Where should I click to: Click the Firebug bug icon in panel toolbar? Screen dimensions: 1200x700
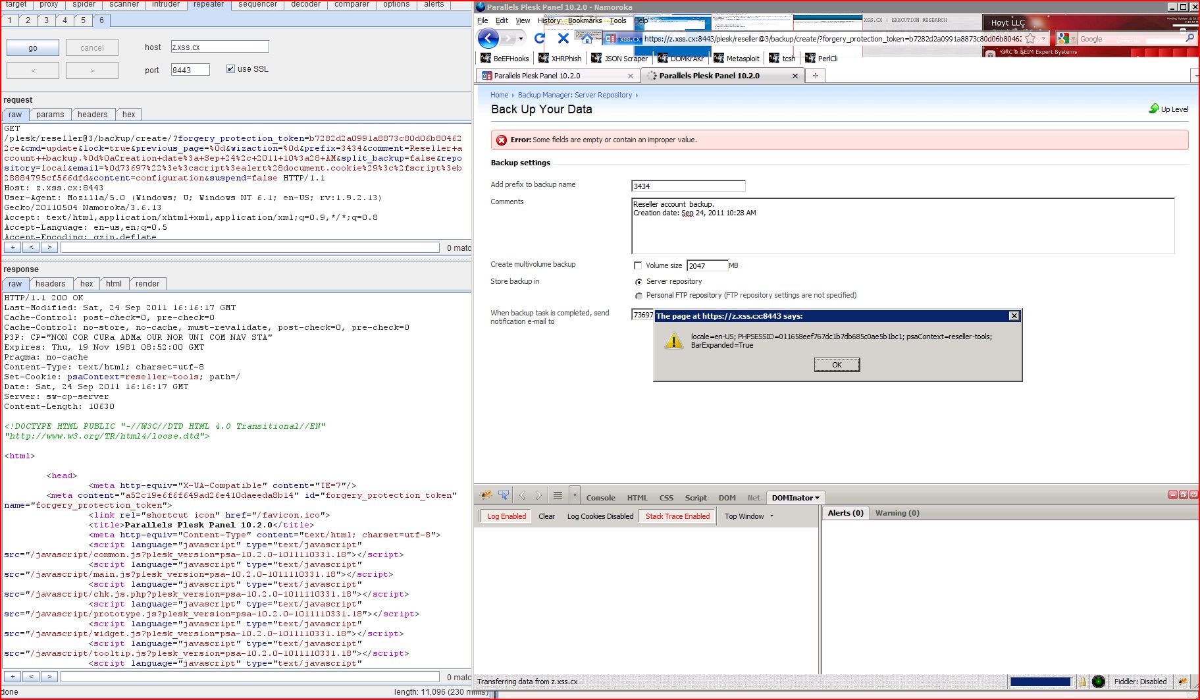[x=486, y=495]
